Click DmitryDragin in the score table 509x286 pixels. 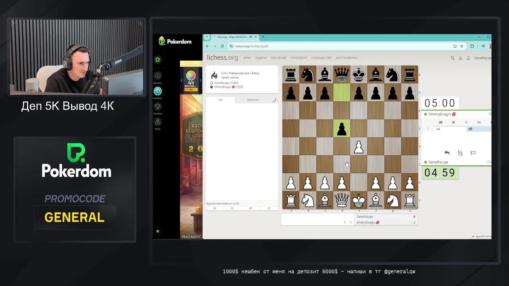(x=366, y=222)
